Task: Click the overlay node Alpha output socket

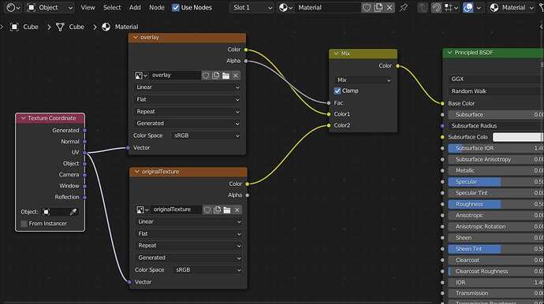Action: [x=246, y=61]
